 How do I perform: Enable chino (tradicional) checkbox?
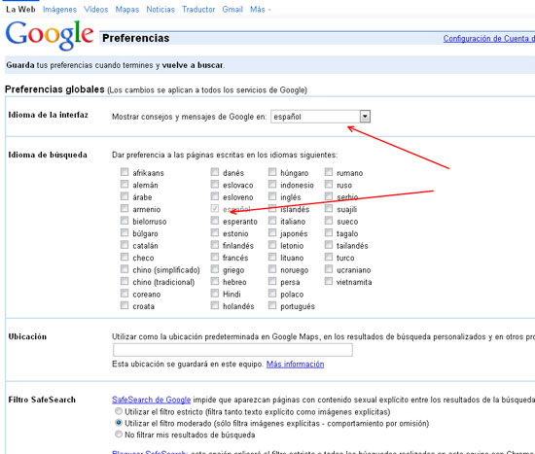[125, 281]
